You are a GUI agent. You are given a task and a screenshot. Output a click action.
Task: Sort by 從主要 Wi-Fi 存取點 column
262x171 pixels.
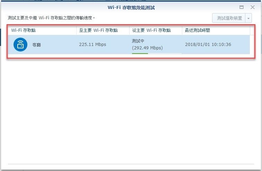point(156,30)
